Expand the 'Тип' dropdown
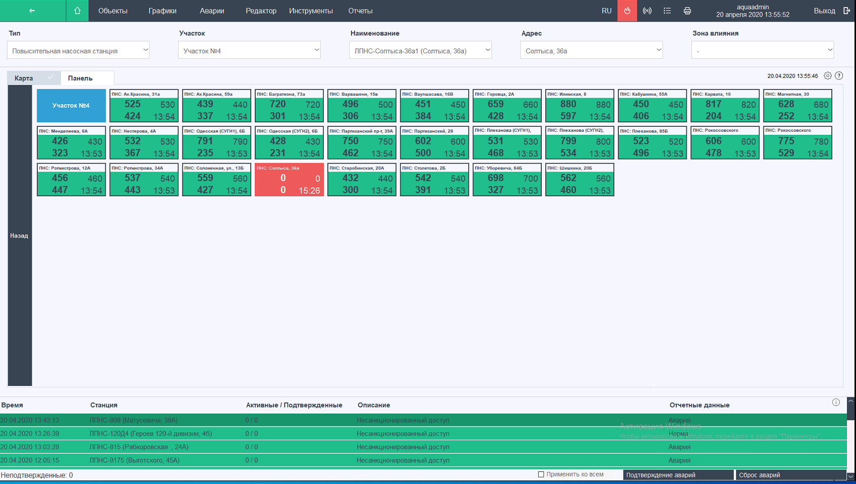The height and width of the screenshot is (484, 856). tap(78, 50)
